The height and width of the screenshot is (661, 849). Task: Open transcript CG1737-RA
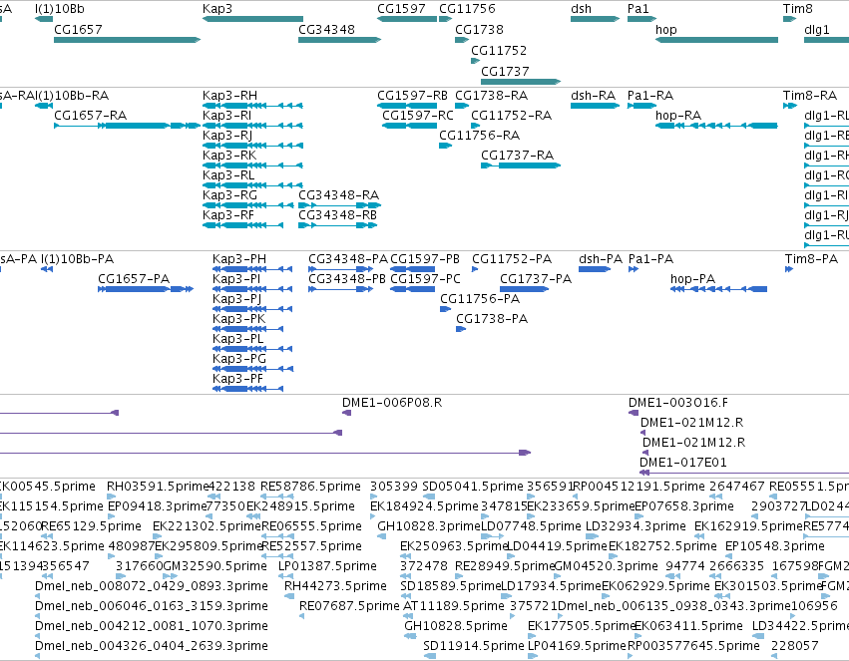[x=518, y=156]
